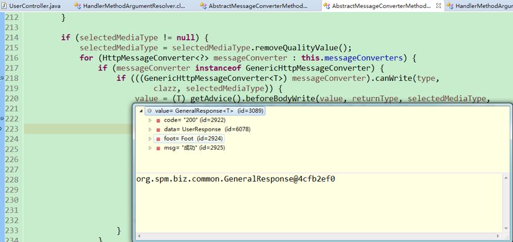Screen dimensions: 513x242
Task: Close the active AbstractMessageConverterMethod tab
Action: click(x=439, y=5)
